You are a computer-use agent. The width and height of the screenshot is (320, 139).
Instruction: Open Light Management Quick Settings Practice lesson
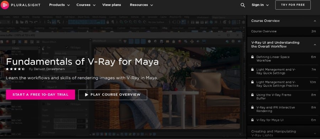(x=283, y=84)
